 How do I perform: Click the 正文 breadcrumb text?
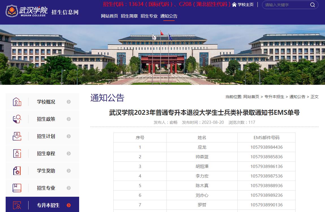coord(315,97)
